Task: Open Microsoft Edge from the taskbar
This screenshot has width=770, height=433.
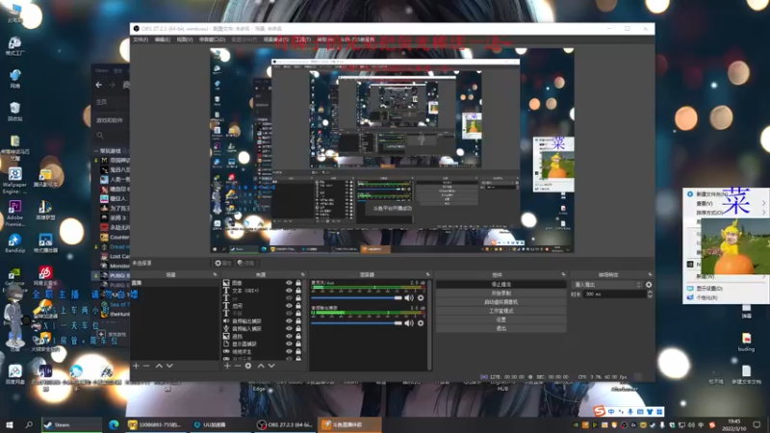Action: pyautogui.click(x=114, y=424)
